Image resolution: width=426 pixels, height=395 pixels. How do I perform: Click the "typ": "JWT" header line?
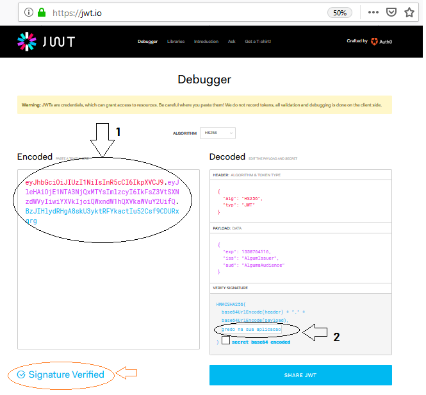click(239, 205)
